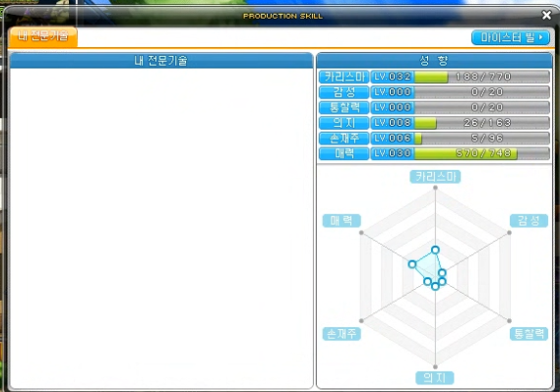The width and height of the screenshot is (560, 392).
Task: Select the 감성 trait label
Action: pos(343,92)
